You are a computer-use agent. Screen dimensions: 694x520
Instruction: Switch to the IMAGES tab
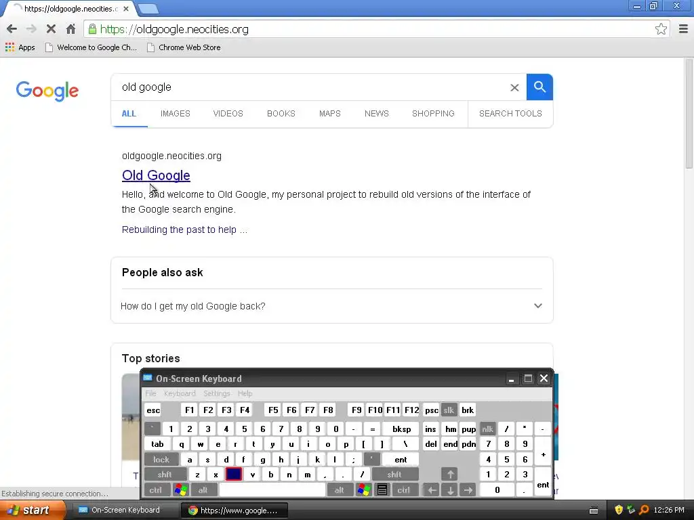[x=176, y=114]
